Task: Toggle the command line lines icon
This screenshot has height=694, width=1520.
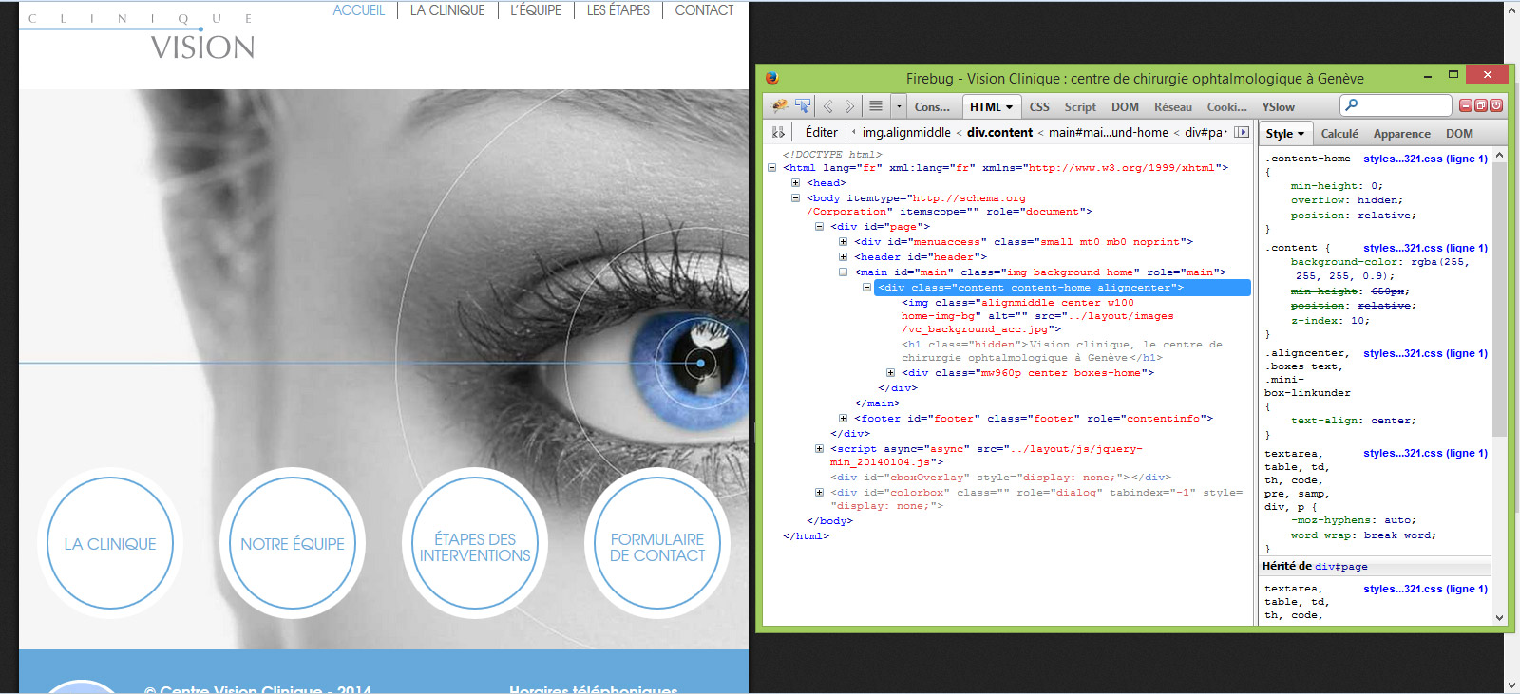Action: point(876,106)
